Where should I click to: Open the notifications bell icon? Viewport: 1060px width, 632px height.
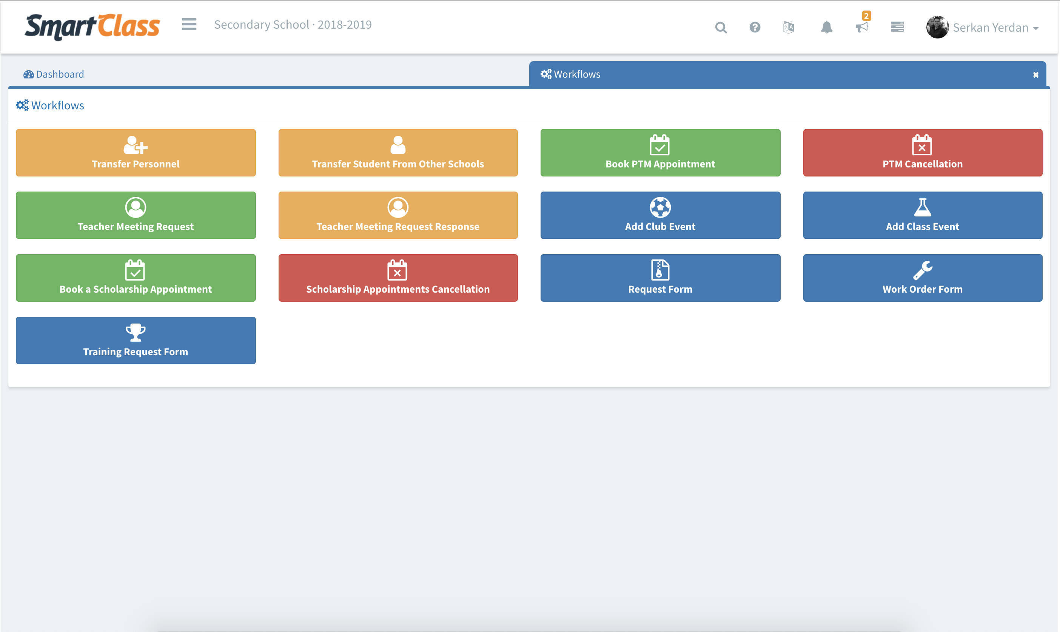click(826, 28)
